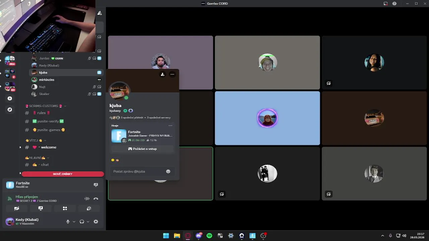Screen dimensions: 429x241
Task: Select voice member Jurdas
Action: pyautogui.click(x=66, y=58)
